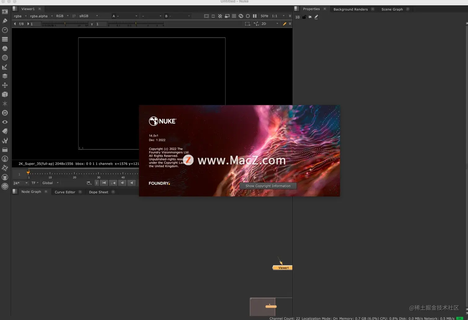This screenshot has width=468, height=320.
Task: Open the Particles nodes icon
Action: coord(5,103)
